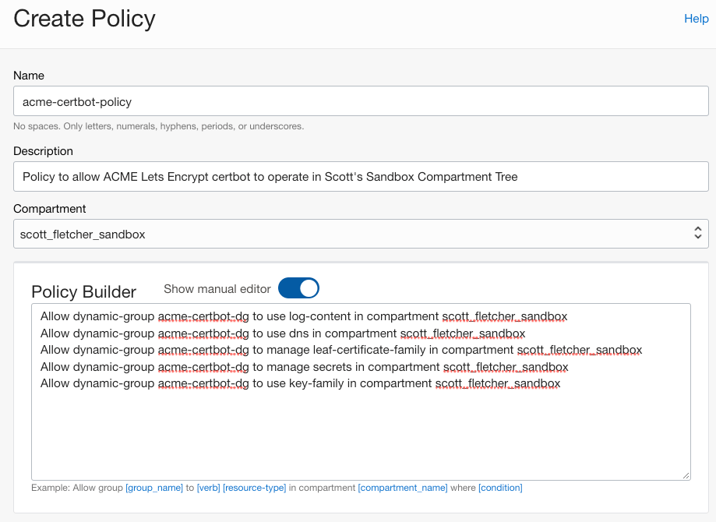Click the resize handle of the policy text area
Viewport: 716px width, 522px height.
pos(685,474)
